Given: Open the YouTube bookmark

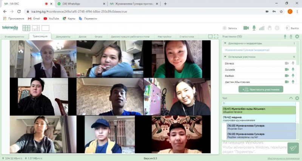Looking at the screenshot, I should [51, 19].
